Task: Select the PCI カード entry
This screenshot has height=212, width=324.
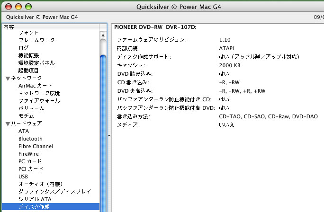Action: [30, 169]
